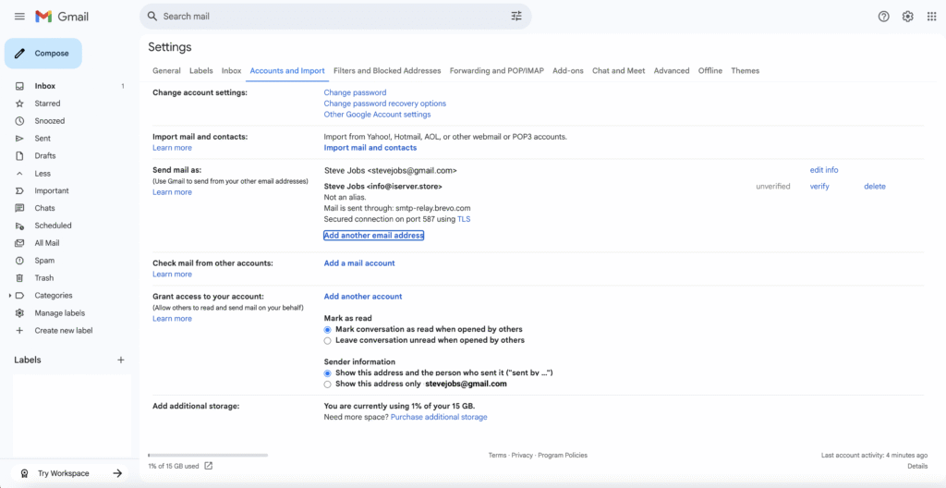Click the All Mail envelope icon
This screenshot has width=946, height=488.
click(19, 243)
